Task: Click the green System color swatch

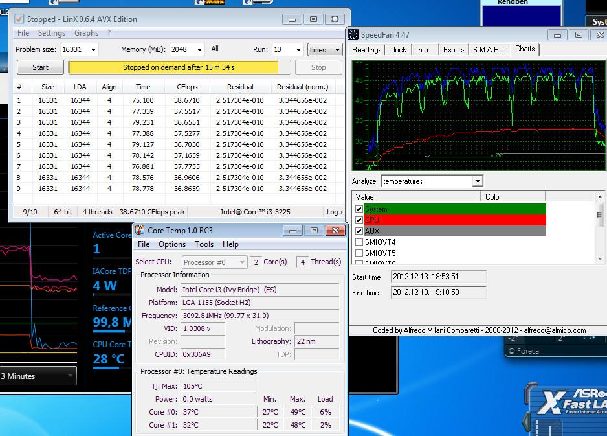Action: coord(455,209)
